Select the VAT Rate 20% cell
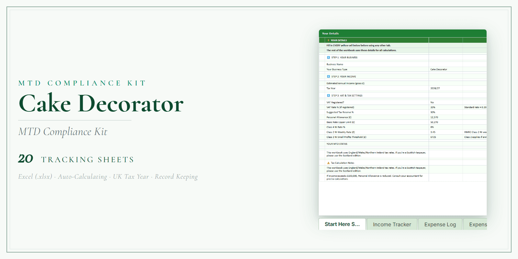This screenshot has width=518, height=259. point(445,107)
